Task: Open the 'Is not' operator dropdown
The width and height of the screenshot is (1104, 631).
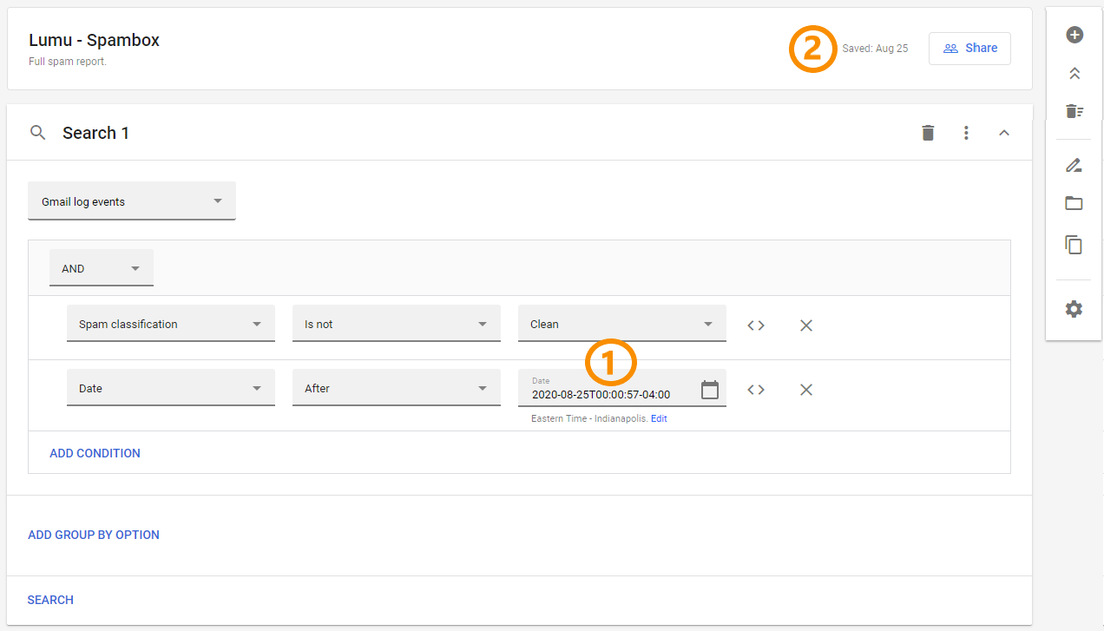Action: point(397,324)
